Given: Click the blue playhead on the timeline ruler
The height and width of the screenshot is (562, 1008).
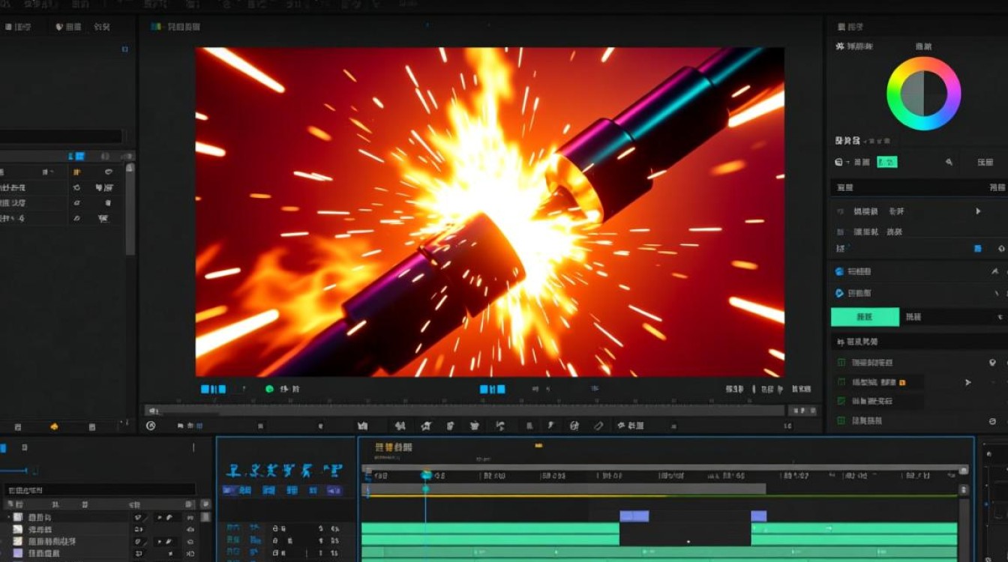Looking at the screenshot, I should 426,475.
